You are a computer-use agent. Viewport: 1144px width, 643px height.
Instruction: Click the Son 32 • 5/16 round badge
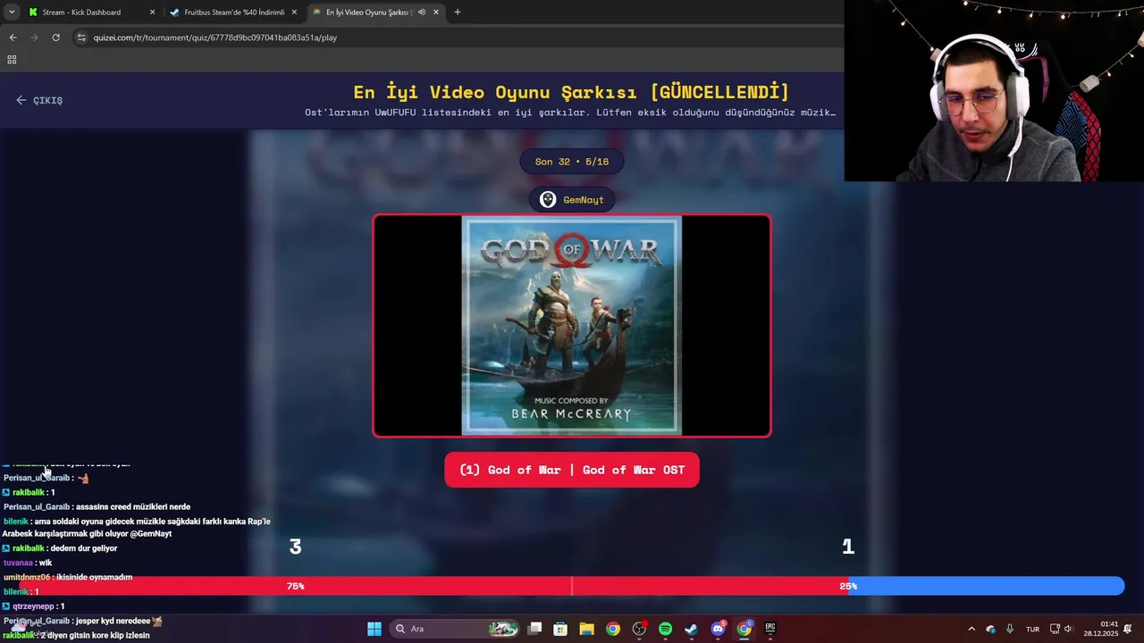click(572, 162)
